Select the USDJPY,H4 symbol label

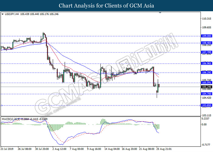(12, 14)
